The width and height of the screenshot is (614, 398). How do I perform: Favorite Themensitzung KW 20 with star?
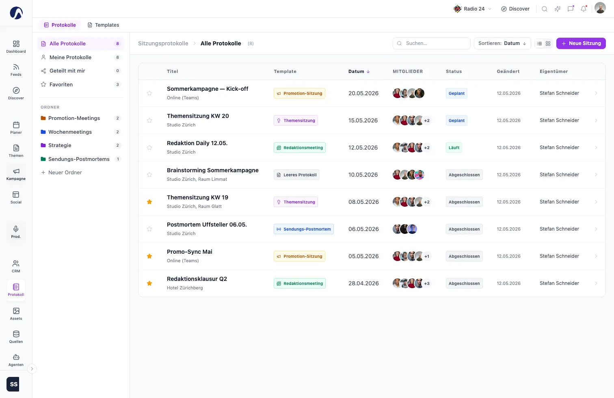tap(149, 120)
